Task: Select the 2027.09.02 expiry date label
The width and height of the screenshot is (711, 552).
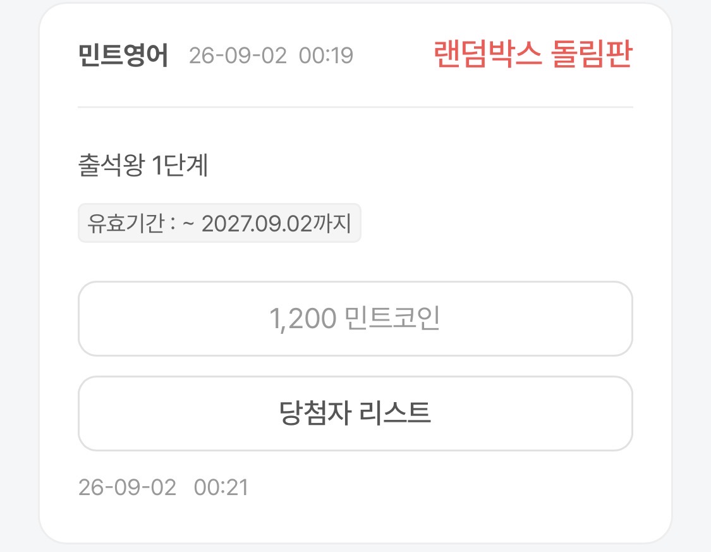Action: point(257,224)
